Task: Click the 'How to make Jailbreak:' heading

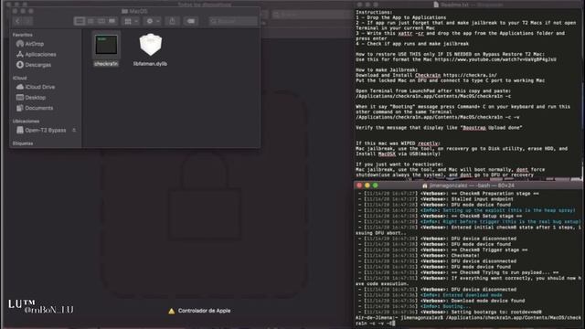Action: point(387,69)
